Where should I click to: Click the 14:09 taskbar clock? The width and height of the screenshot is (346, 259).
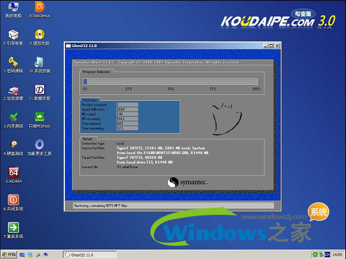(x=337, y=255)
